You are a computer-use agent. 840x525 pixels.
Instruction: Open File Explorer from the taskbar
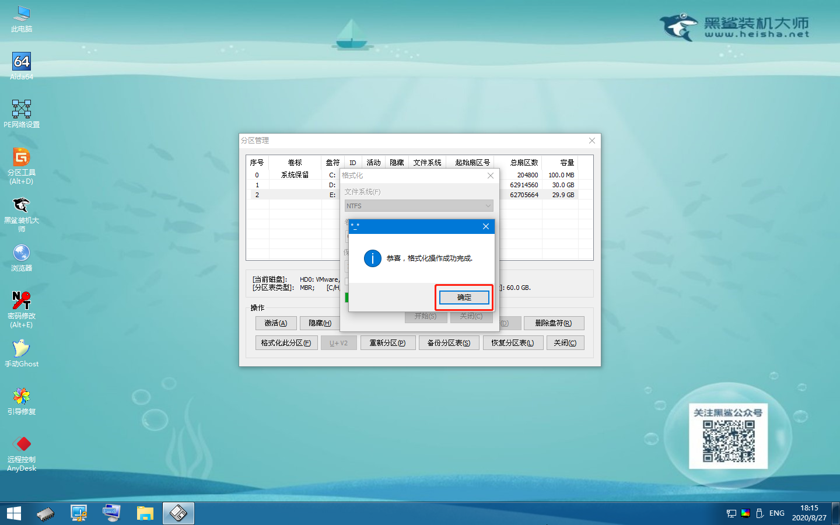pyautogui.click(x=145, y=513)
